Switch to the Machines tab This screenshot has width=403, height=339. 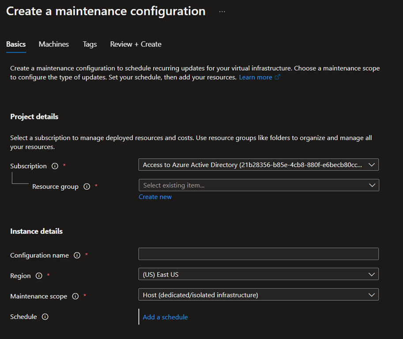click(x=54, y=44)
